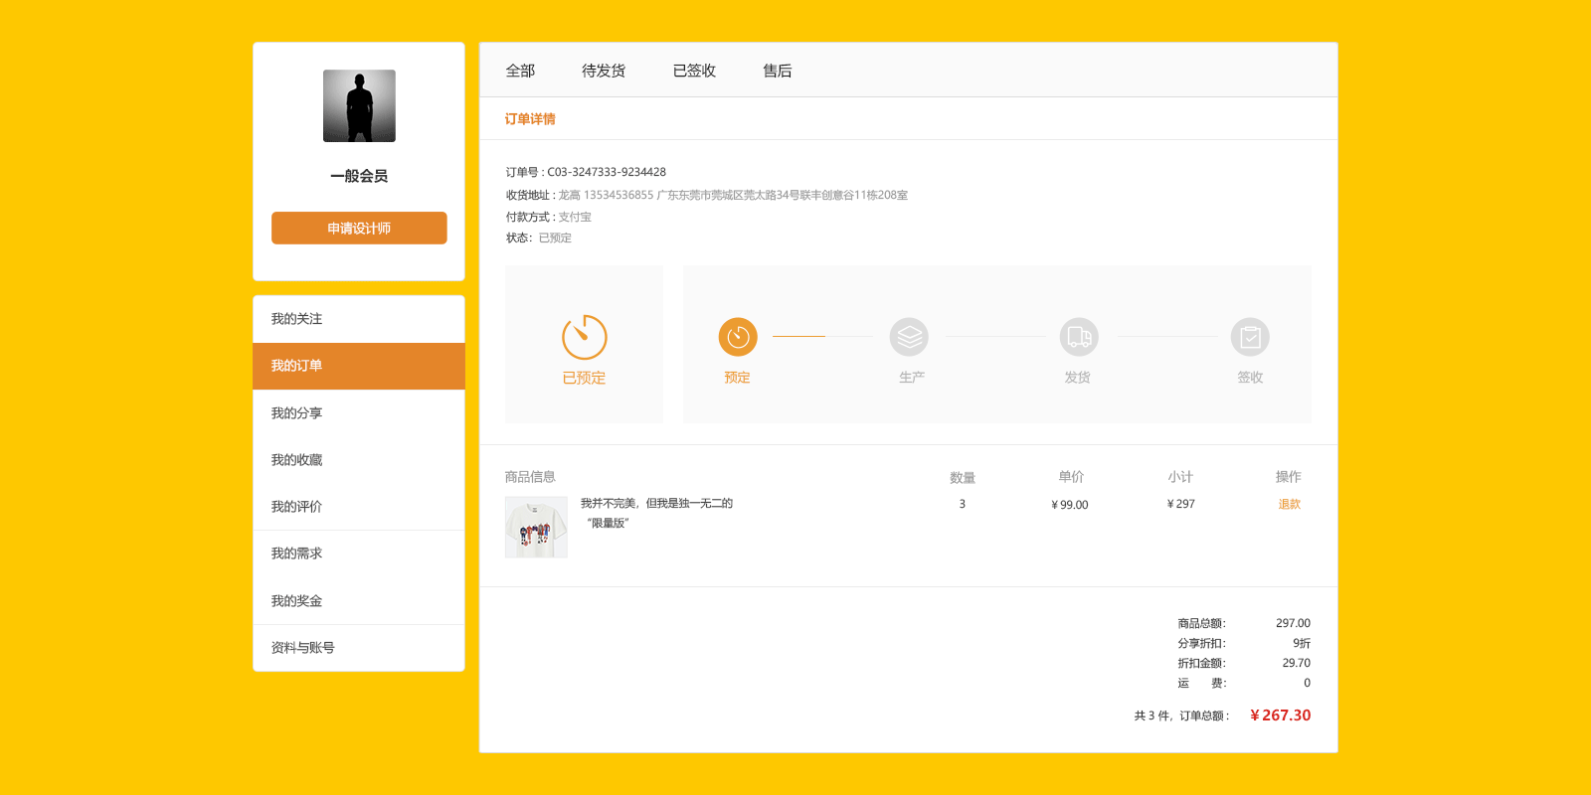
Task: Switch to the 全部 orders tab
Action: pyautogui.click(x=520, y=71)
